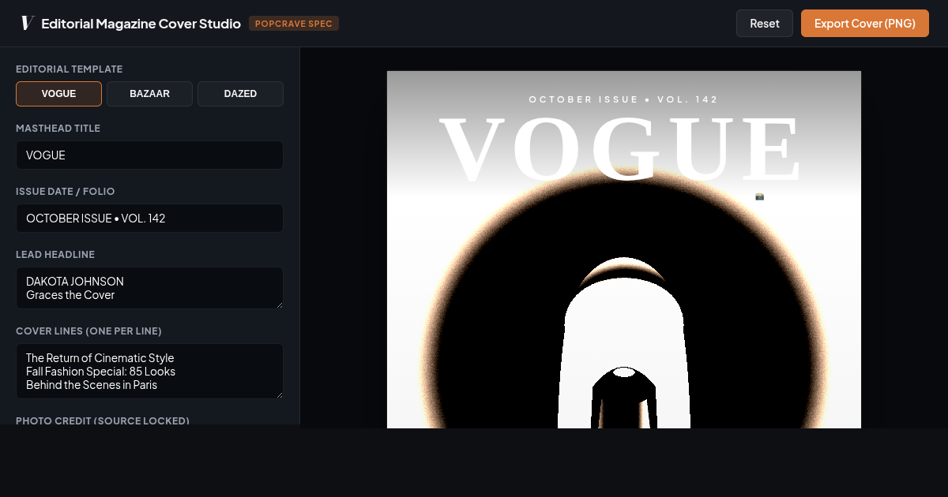The height and width of the screenshot is (497, 948).
Task: Click the VOGUE masthead on the cover preview
Action: point(621,150)
